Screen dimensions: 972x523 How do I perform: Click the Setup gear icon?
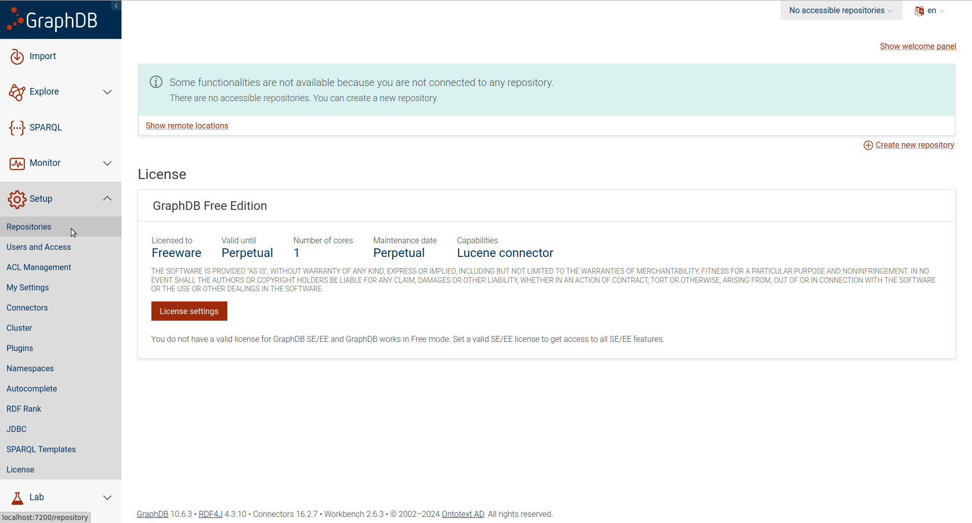click(x=17, y=199)
